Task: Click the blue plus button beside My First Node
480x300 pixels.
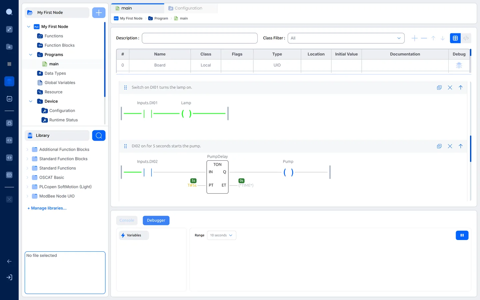Action: click(x=99, y=13)
